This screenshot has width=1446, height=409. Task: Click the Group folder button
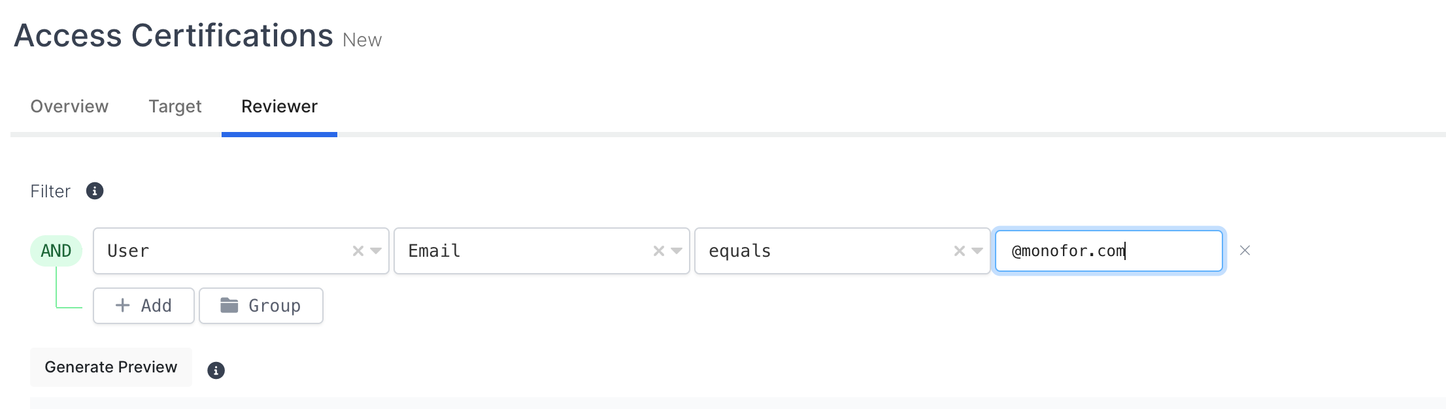tap(261, 306)
